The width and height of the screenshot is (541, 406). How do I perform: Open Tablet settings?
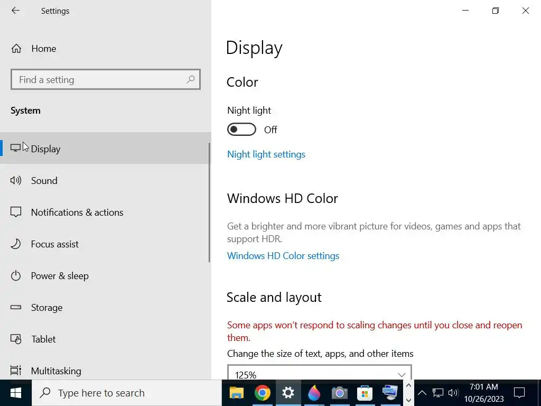[x=106, y=339]
